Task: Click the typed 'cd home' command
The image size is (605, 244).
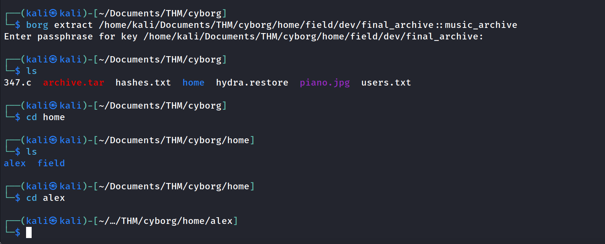Action: pyautogui.click(x=45, y=117)
